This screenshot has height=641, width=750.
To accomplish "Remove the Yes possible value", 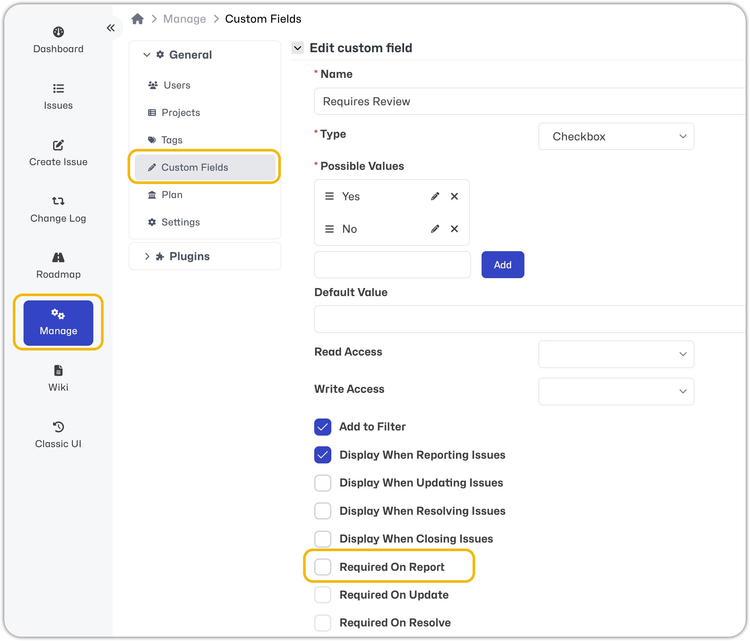I will coord(455,196).
